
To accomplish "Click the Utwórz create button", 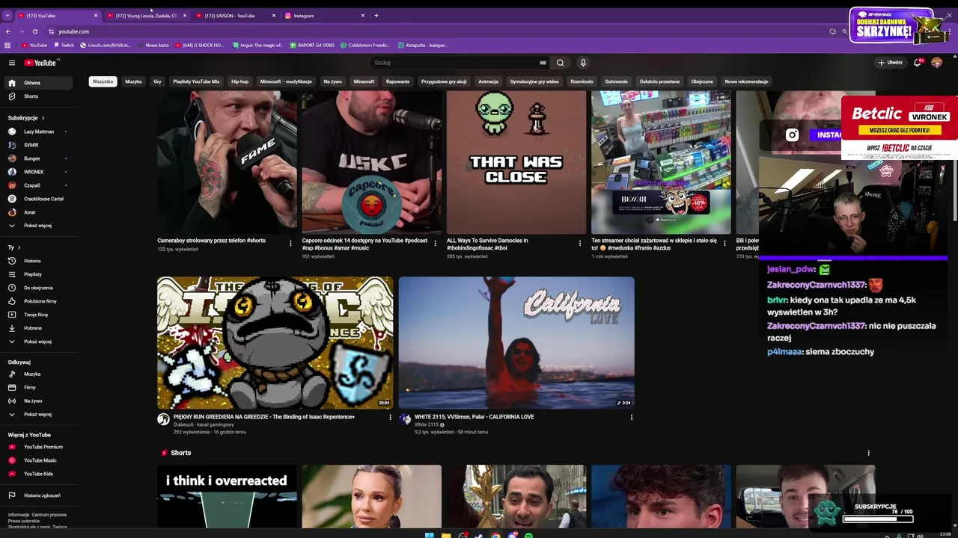I will click(891, 63).
